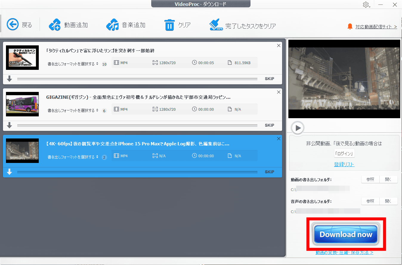Click the back arrow (戻る) icon

point(13,25)
